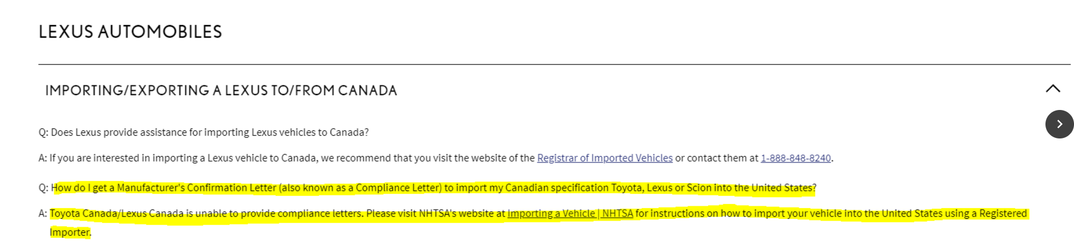Click the horizontal divider below Lexus Automobiles
Viewport: 1074px width, 249px height.
(x=554, y=64)
